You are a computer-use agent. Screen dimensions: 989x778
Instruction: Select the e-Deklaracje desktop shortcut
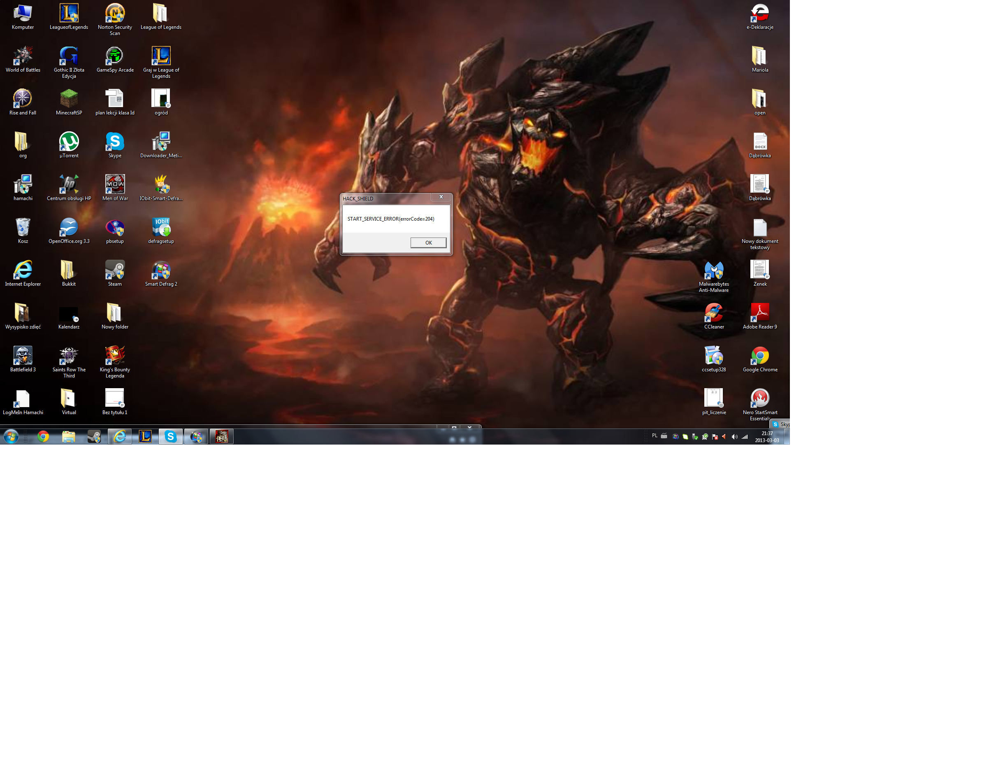tap(759, 17)
